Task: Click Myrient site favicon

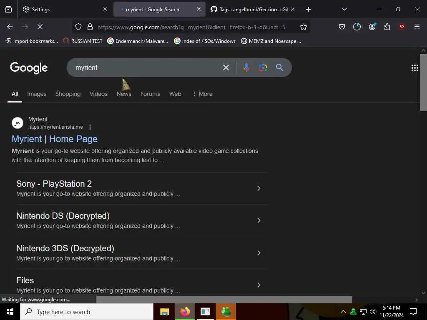Action: coord(18,123)
